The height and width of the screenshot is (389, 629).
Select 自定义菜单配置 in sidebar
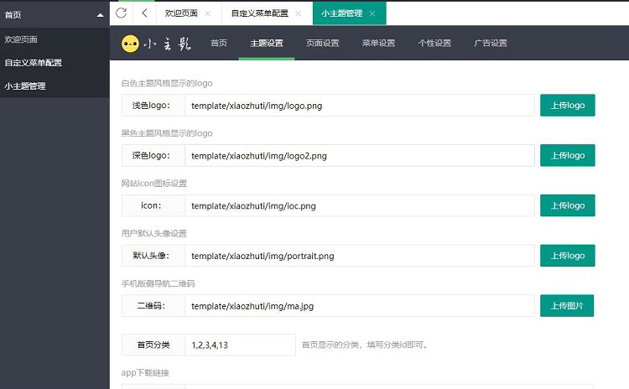pyautogui.click(x=33, y=63)
